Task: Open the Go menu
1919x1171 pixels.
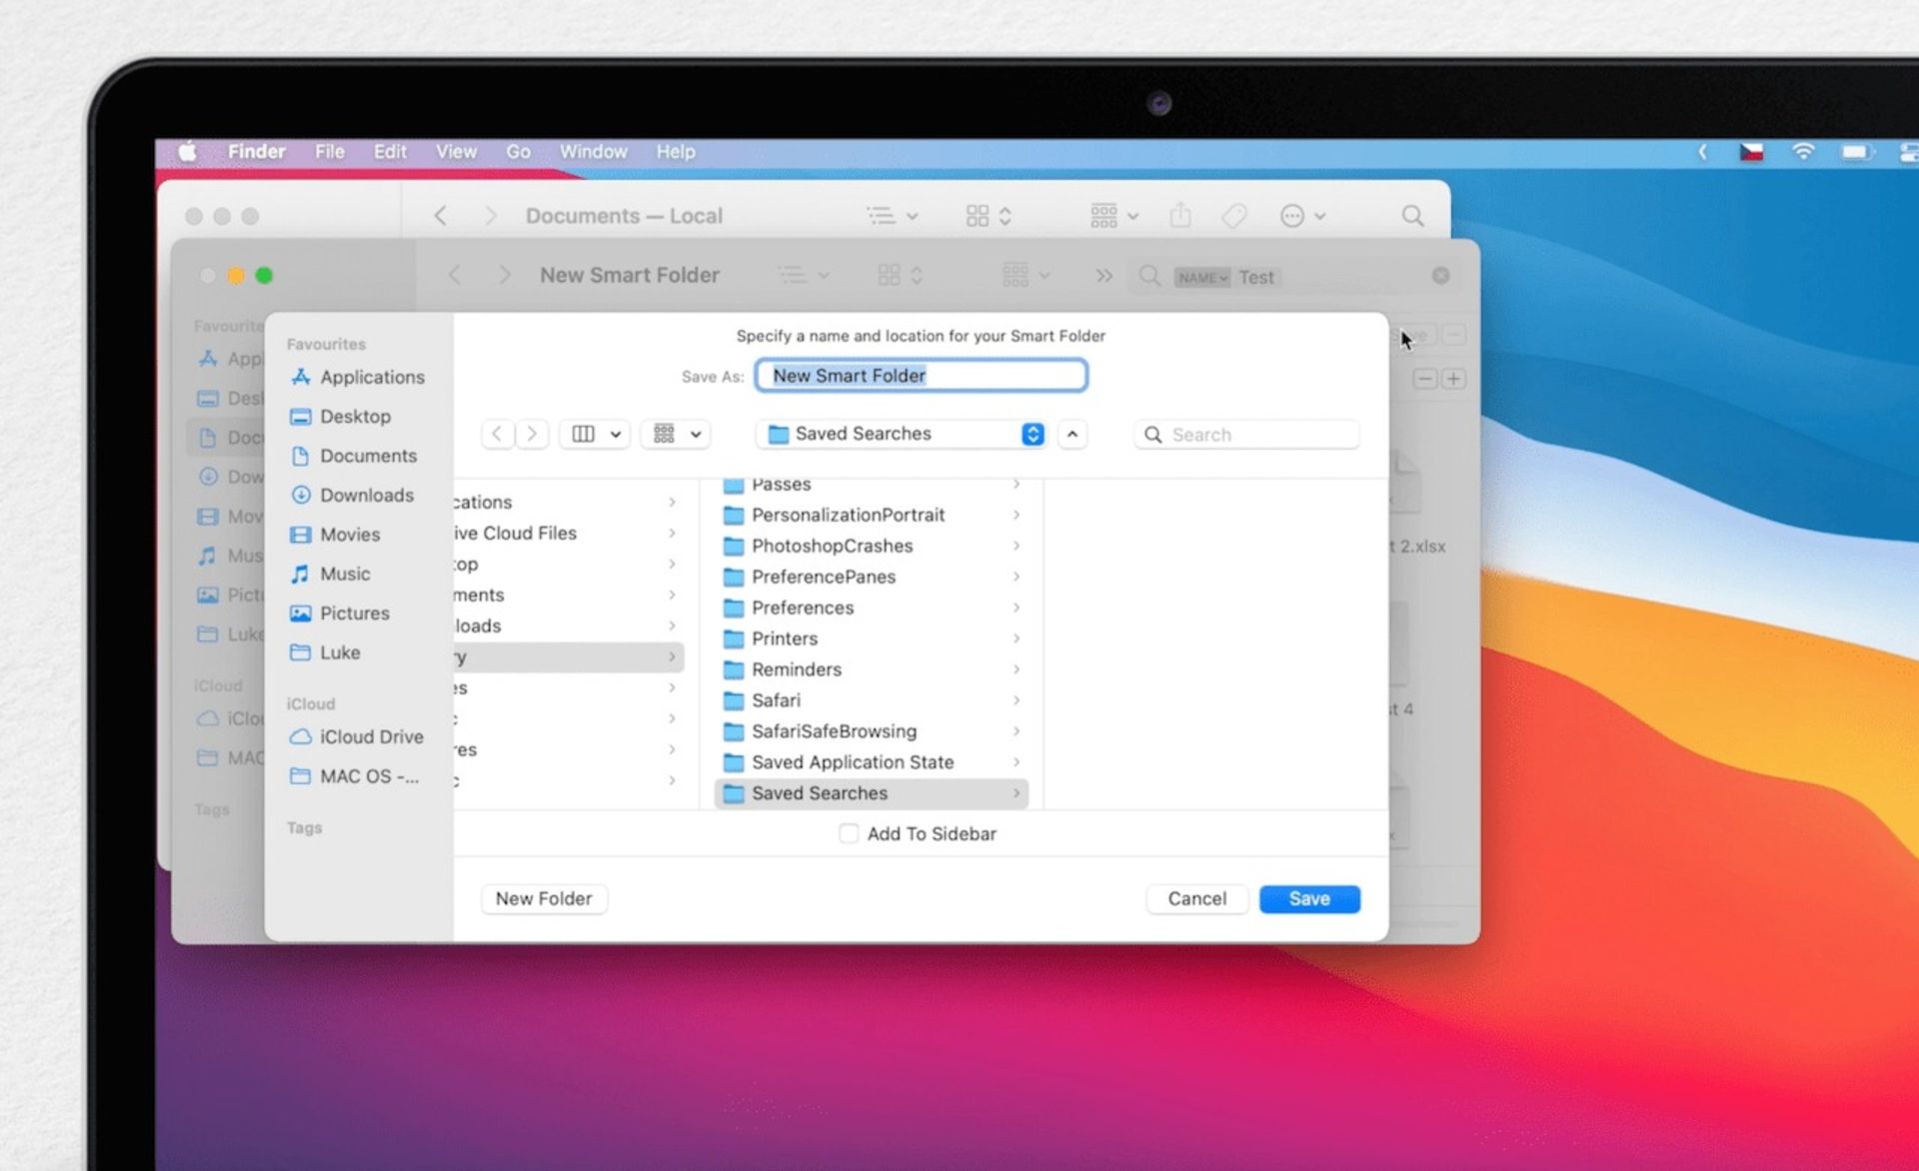Action: [x=518, y=152]
